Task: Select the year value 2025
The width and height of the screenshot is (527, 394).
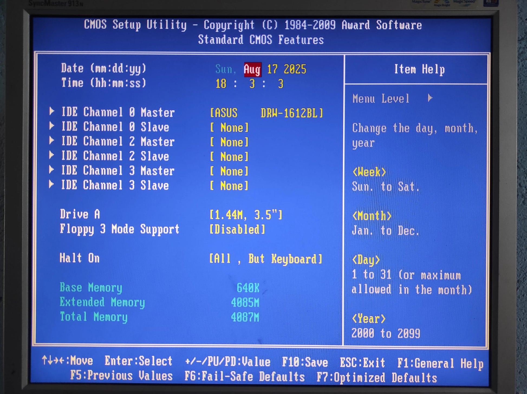Action: [x=295, y=69]
